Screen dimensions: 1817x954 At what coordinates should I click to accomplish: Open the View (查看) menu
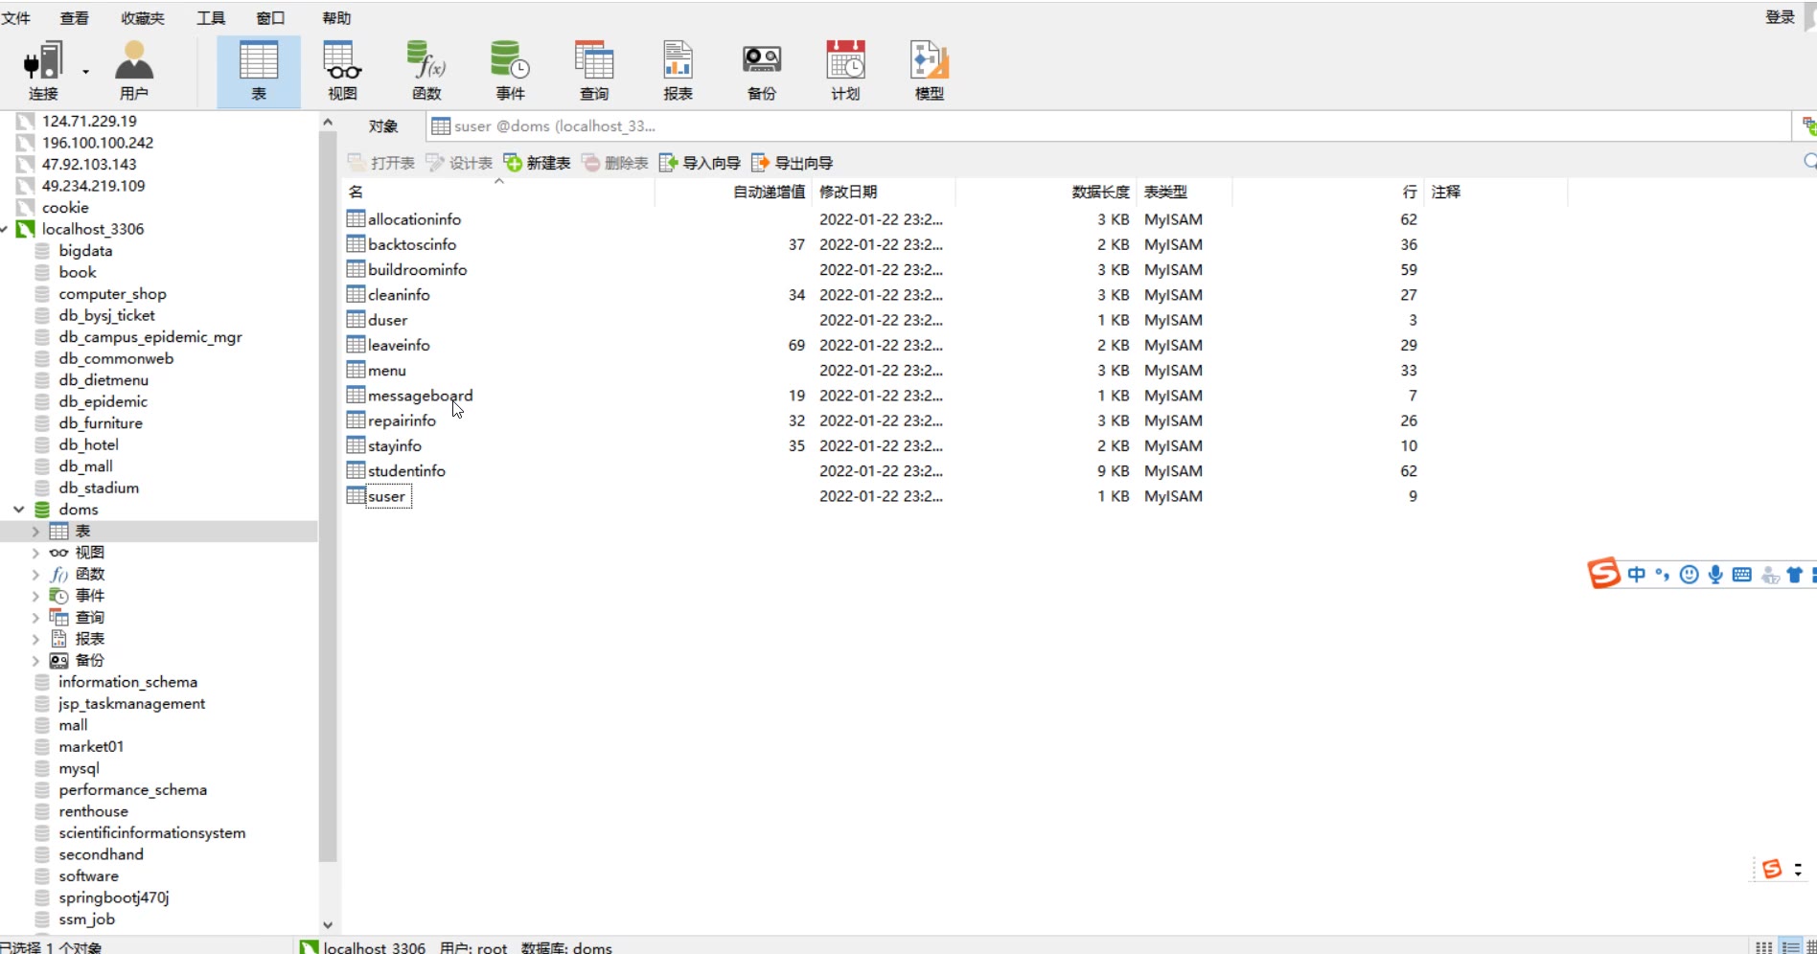pos(74,18)
